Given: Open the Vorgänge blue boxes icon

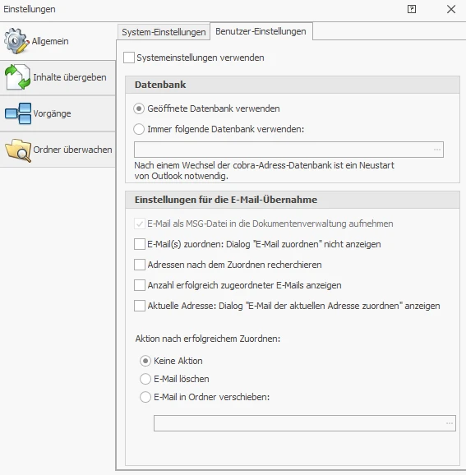Looking at the screenshot, I should click(18, 113).
